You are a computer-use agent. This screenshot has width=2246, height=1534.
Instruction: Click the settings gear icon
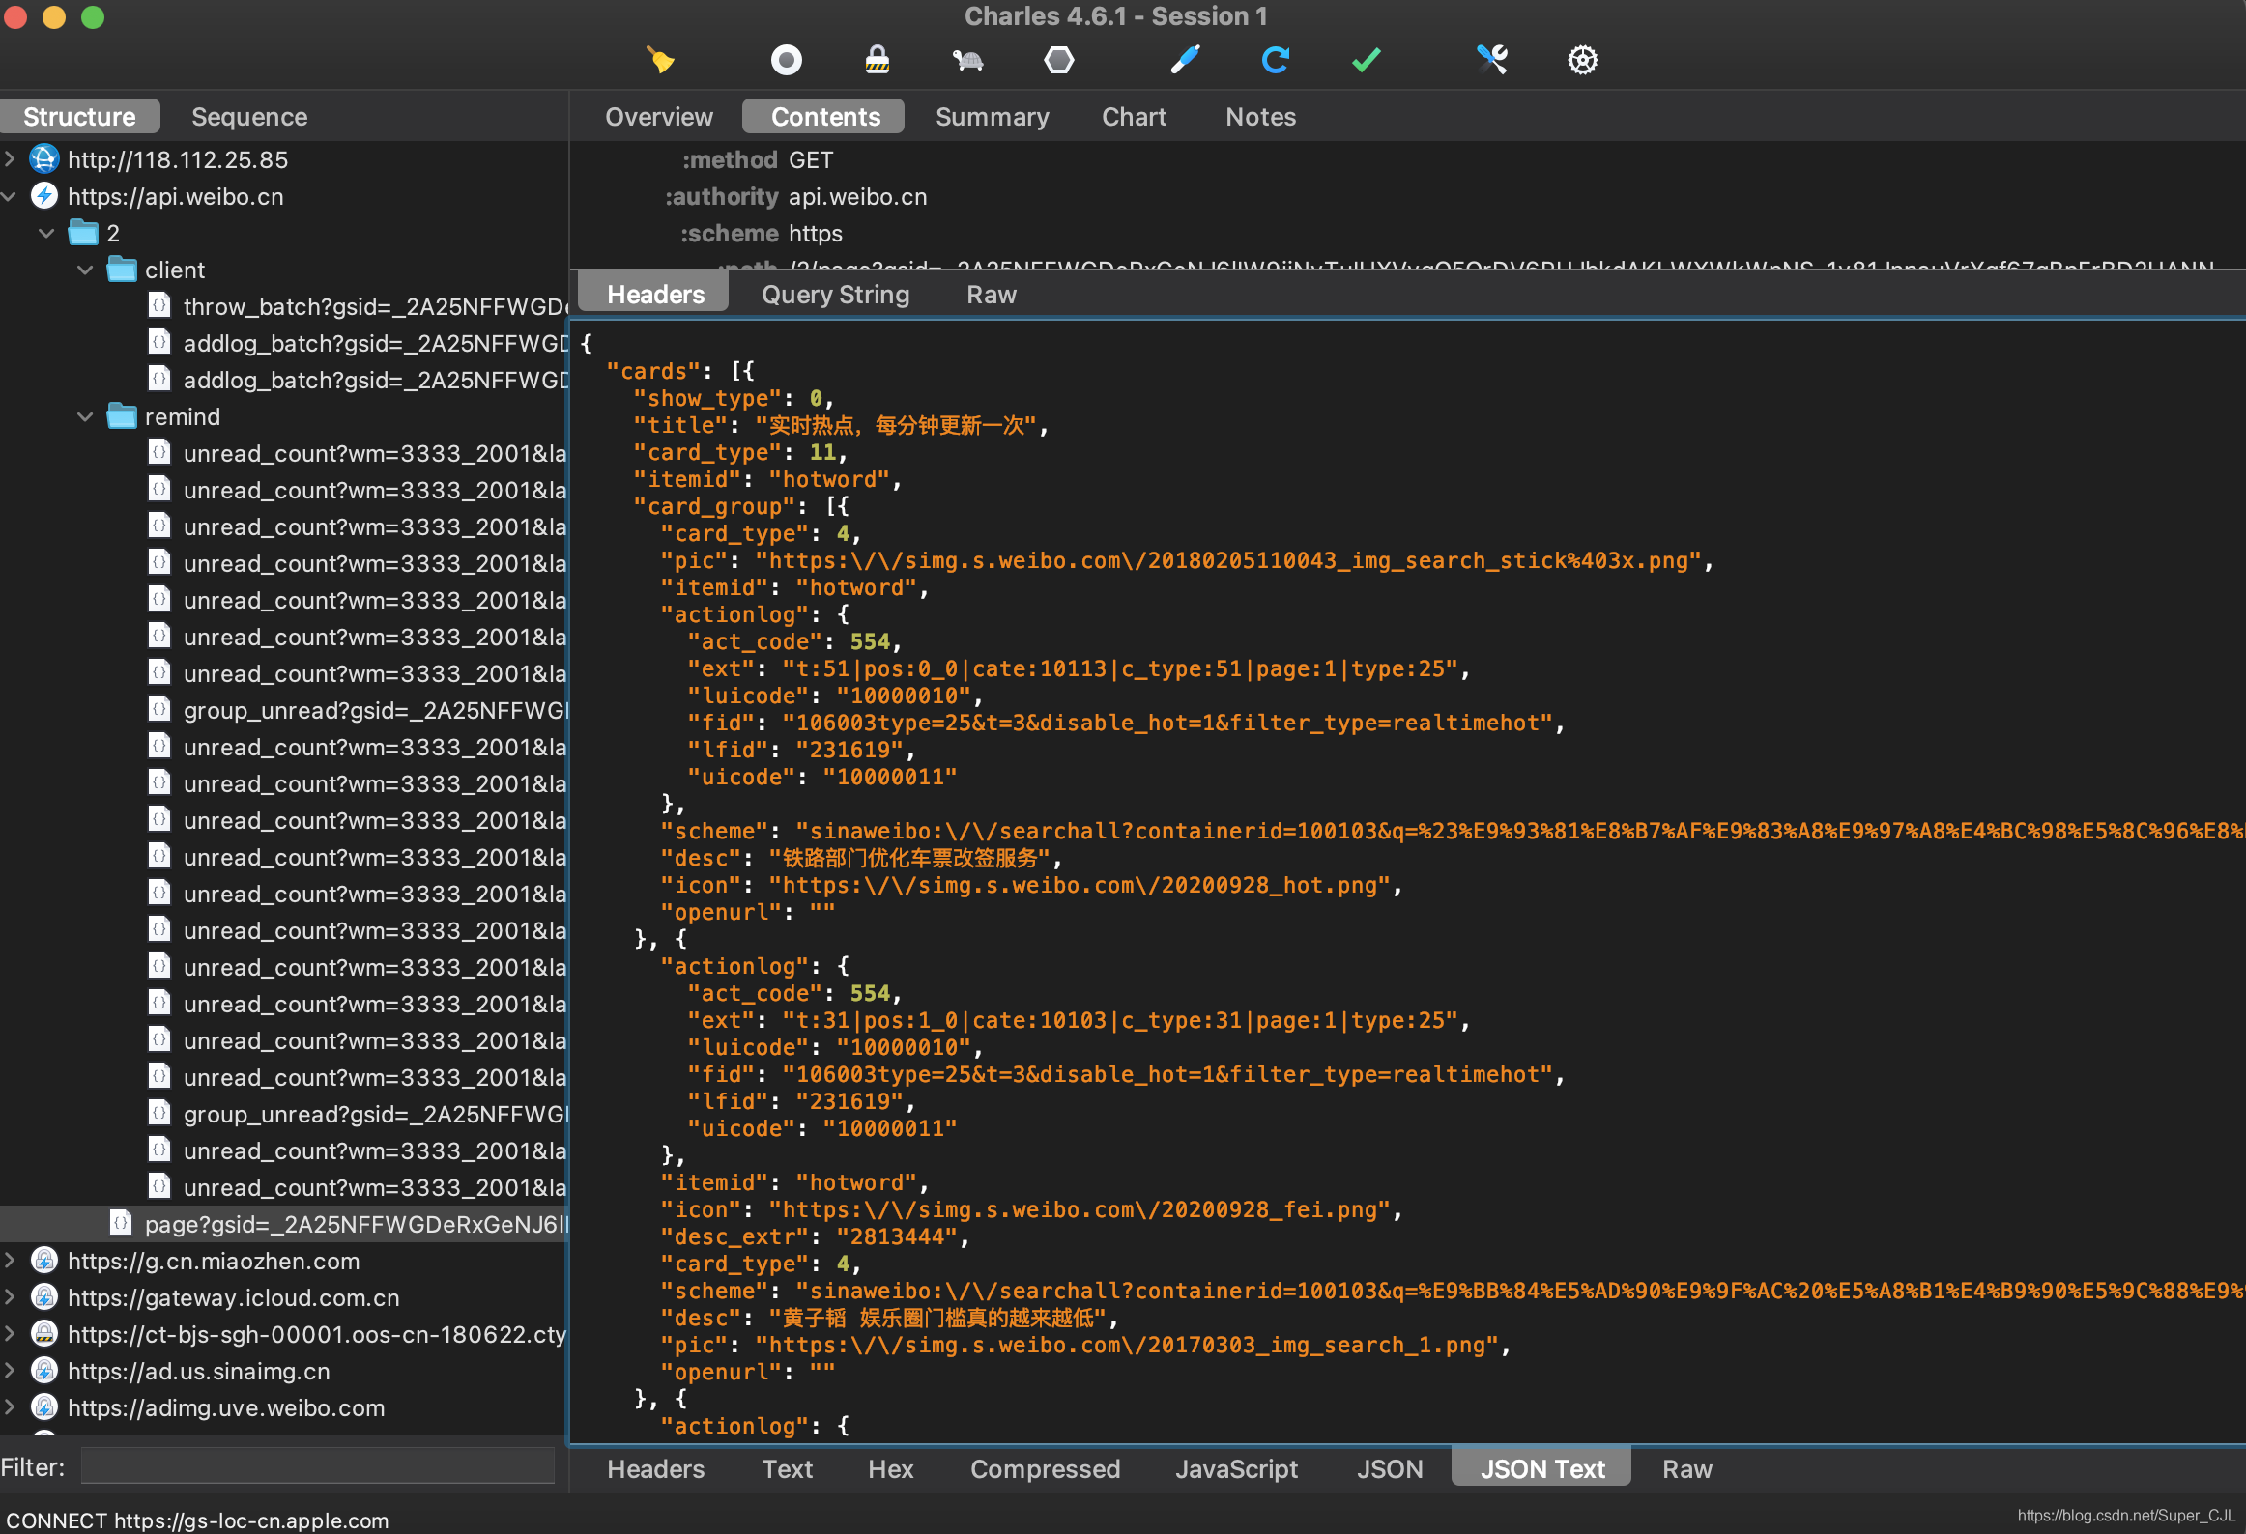coord(1582,60)
